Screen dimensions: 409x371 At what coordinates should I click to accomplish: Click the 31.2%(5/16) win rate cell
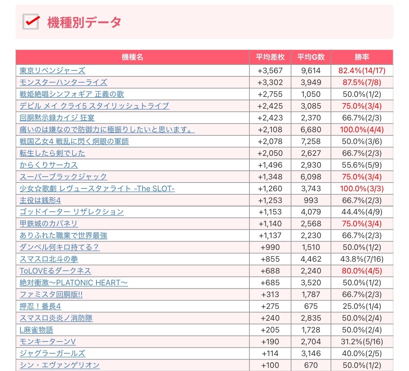tap(362, 342)
